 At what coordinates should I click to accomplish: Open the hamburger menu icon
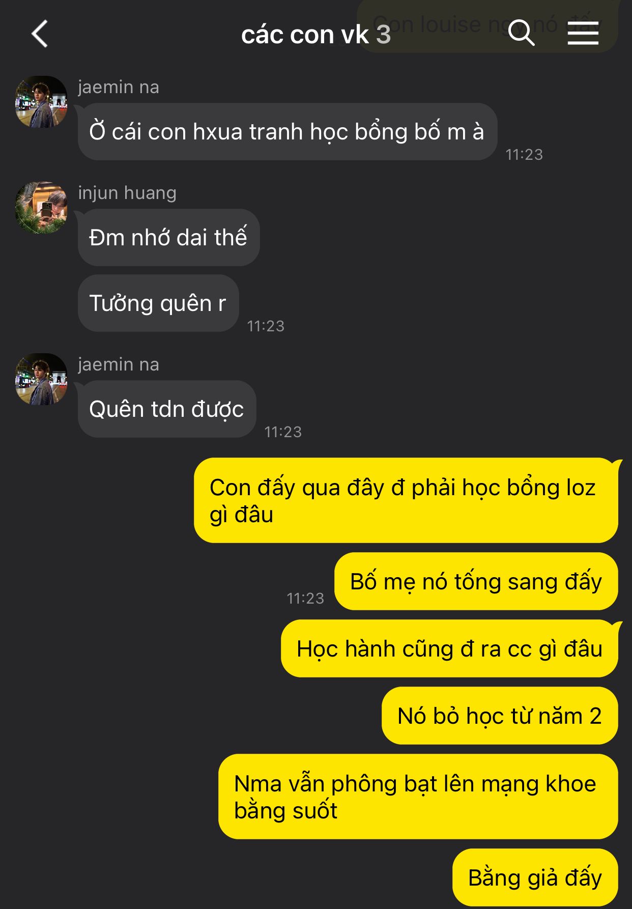click(583, 34)
